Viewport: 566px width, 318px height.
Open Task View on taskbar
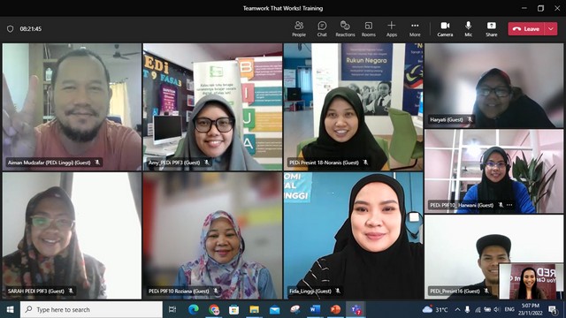172,309
